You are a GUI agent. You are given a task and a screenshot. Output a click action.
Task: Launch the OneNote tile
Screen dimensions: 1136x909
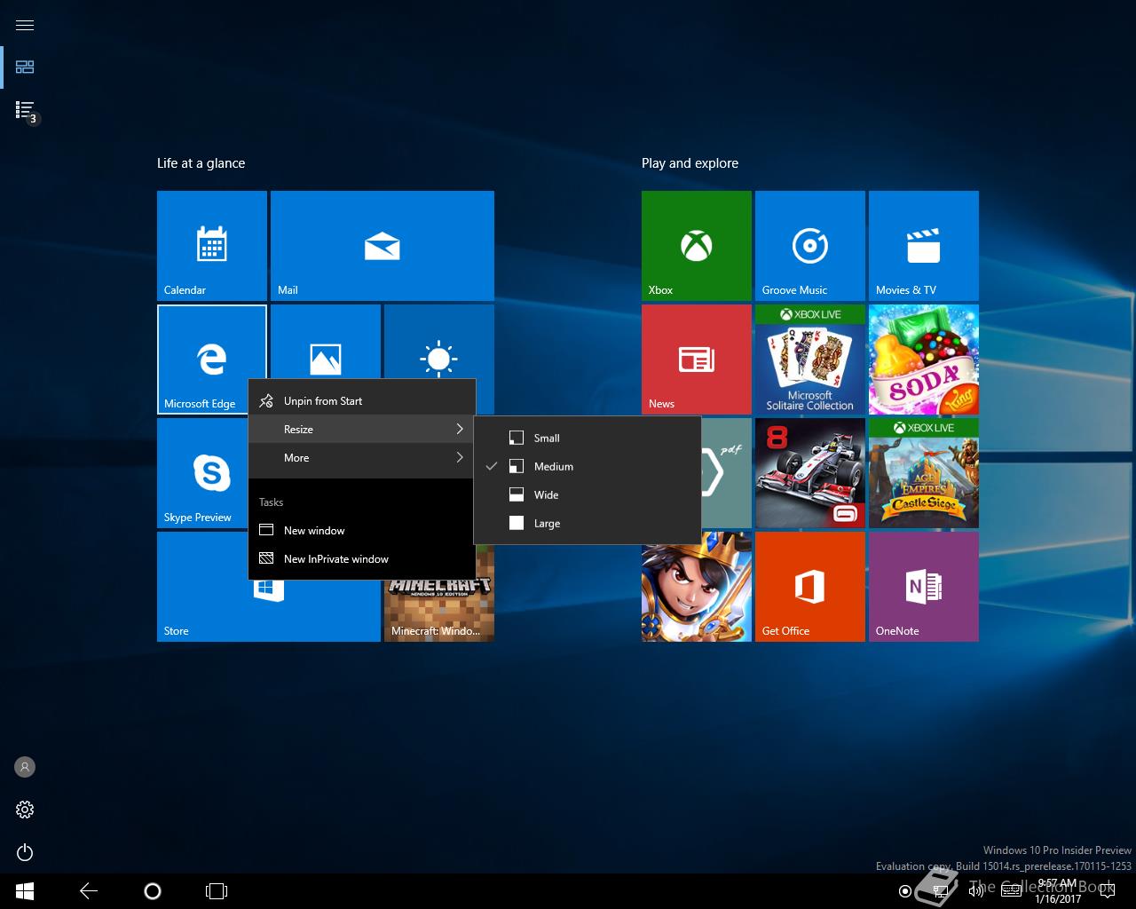point(924,587)
